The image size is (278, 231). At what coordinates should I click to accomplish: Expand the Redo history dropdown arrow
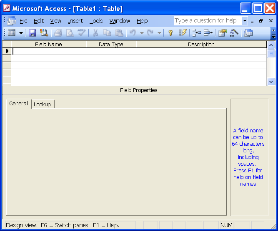(159, 33)
